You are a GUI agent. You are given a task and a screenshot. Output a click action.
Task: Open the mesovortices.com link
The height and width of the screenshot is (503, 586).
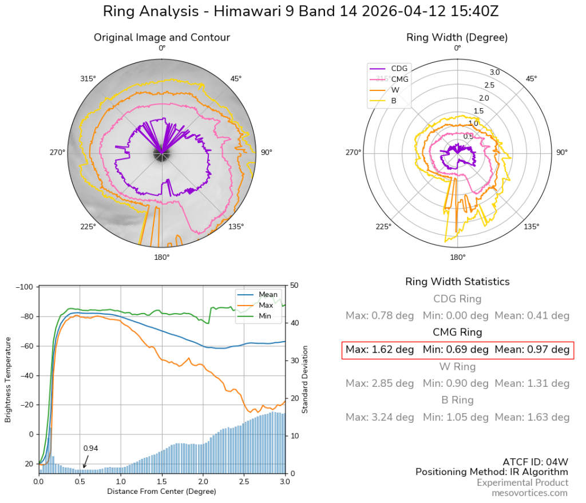[x=530, y=493]
